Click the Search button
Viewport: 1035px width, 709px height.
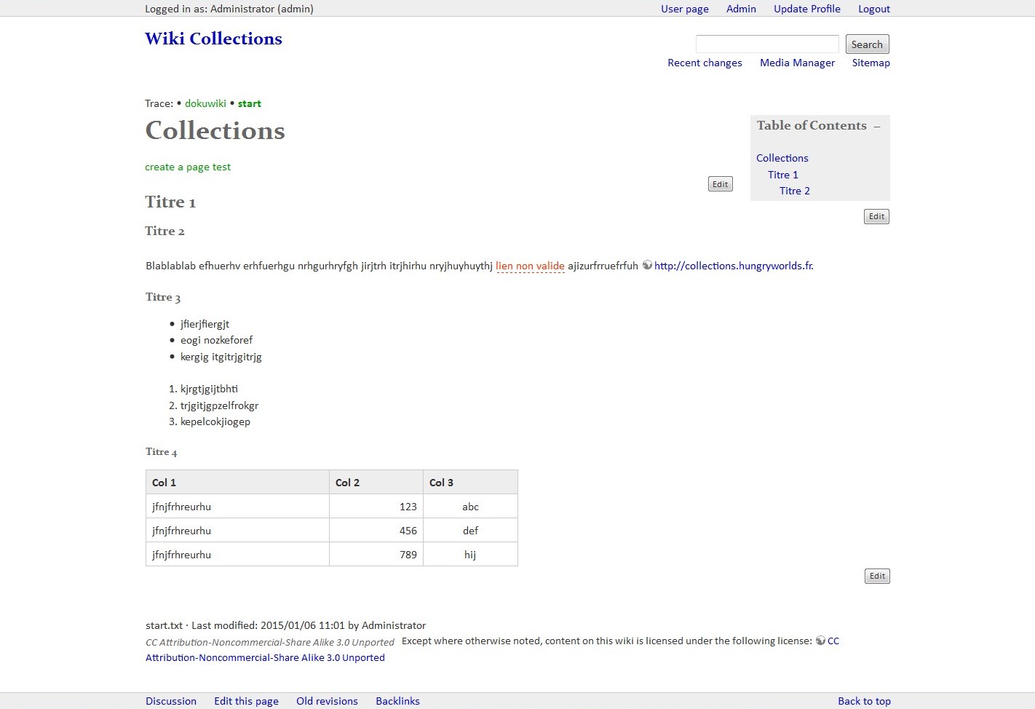(x=866, y=44)
